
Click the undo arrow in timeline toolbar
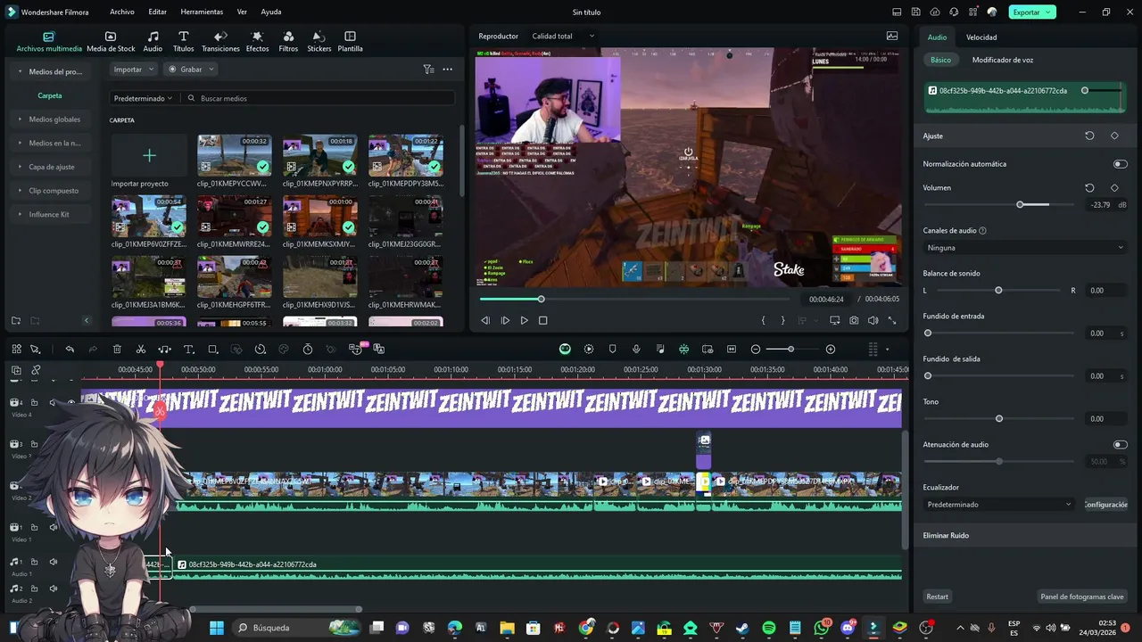point(70,349)
